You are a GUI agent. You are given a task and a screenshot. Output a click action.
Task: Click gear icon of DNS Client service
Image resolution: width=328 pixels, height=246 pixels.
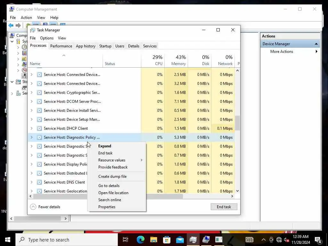39,182
